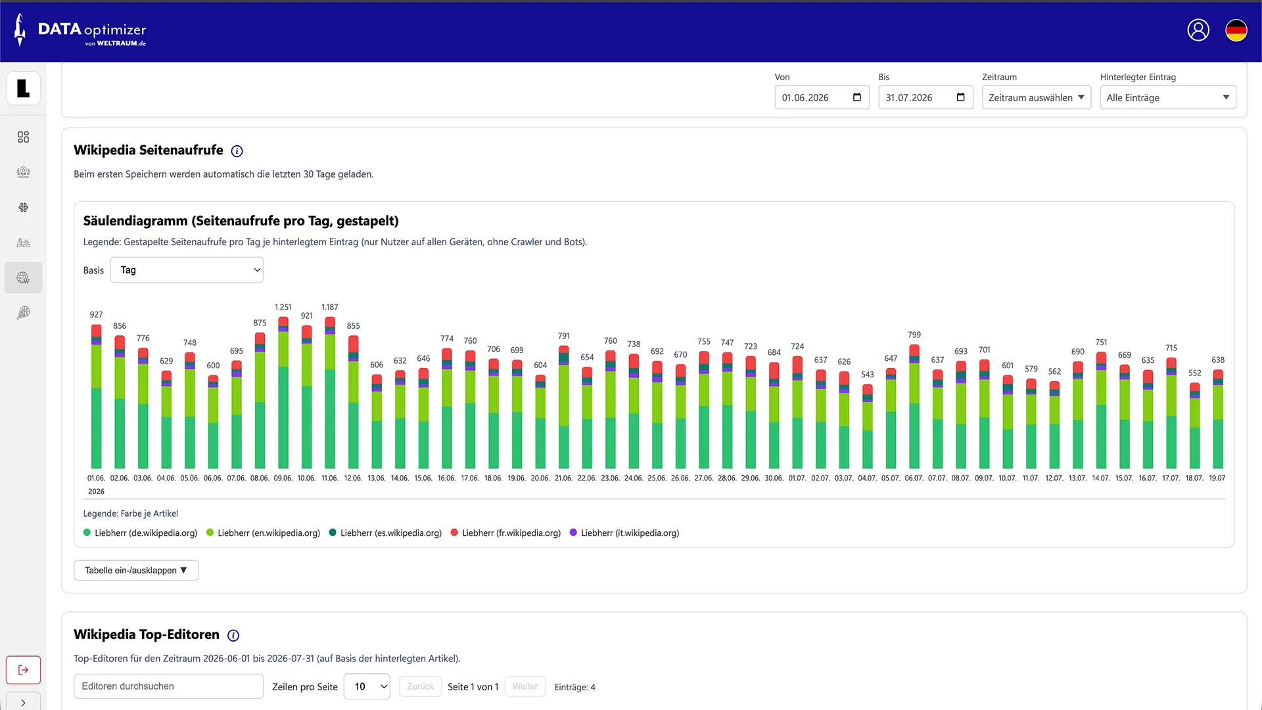Open the award laurel badge sidebar icon

coord(24,172)
